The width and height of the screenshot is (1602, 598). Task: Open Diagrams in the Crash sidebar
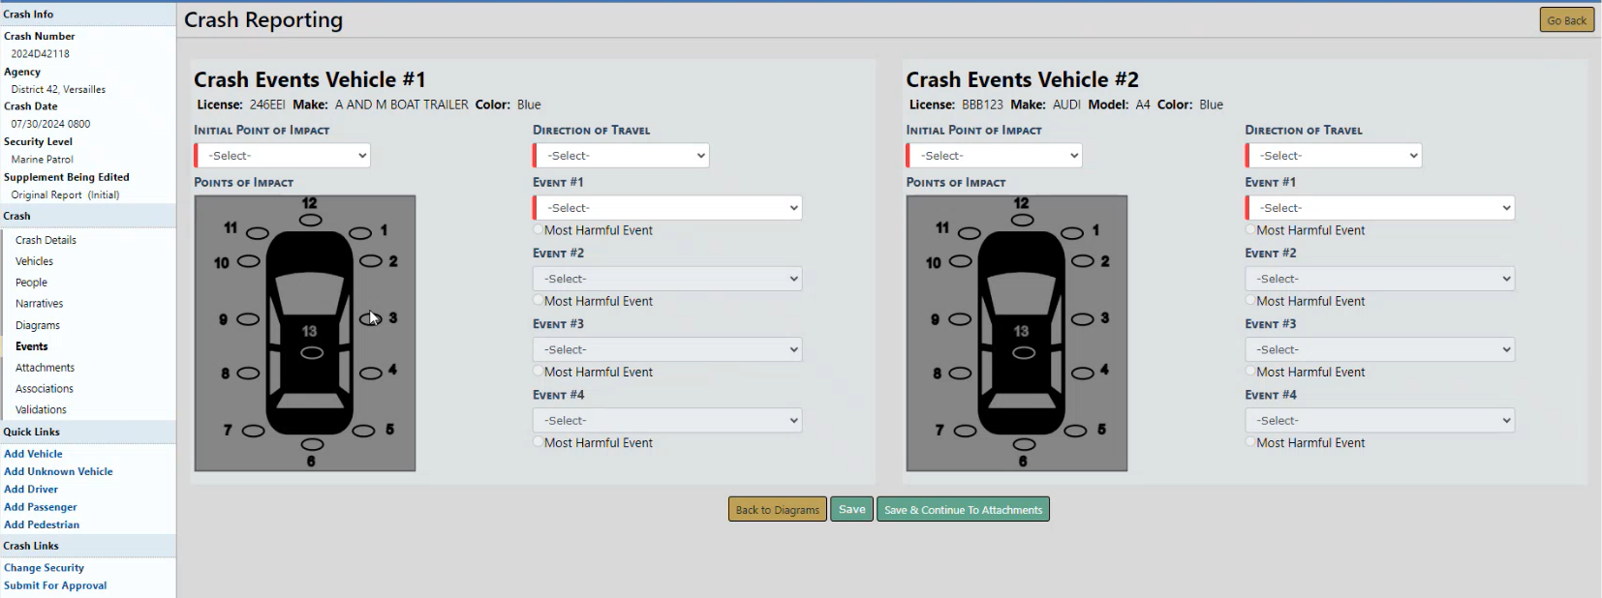coord(38,325)
